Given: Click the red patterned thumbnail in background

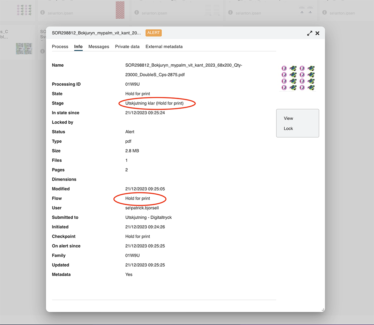Looking at the screenshot, I should pyautogui.click(x=120, y=9).
